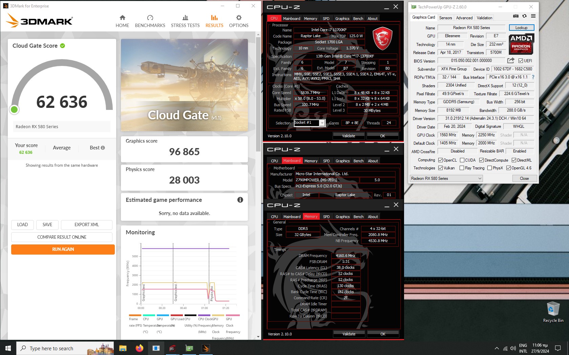Click the MSI dragon shield logo in CPU-Z
The width and height of the screenshot is (569, 355).
pyautogui.click(x=383, y=38)
